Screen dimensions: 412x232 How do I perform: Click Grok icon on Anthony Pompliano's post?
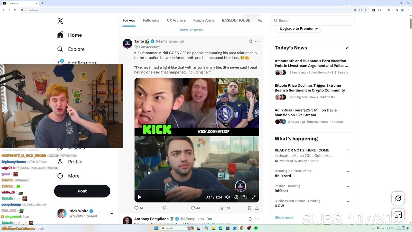pyautogui.click(x=250, y=219)
